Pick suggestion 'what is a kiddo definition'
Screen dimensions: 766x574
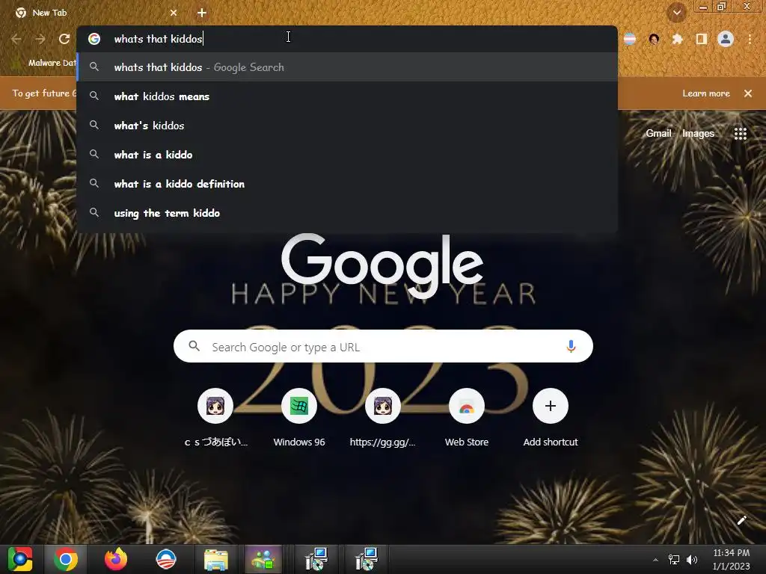coord(347,184)
